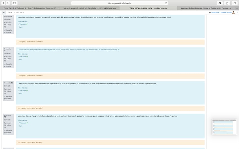Image resolution: width=239 pixels, height=149 pixels.
Task: Switch to the Curs: Farmàcia Galènica III tab
Action: pyautogui.click(x=30, y=8)
